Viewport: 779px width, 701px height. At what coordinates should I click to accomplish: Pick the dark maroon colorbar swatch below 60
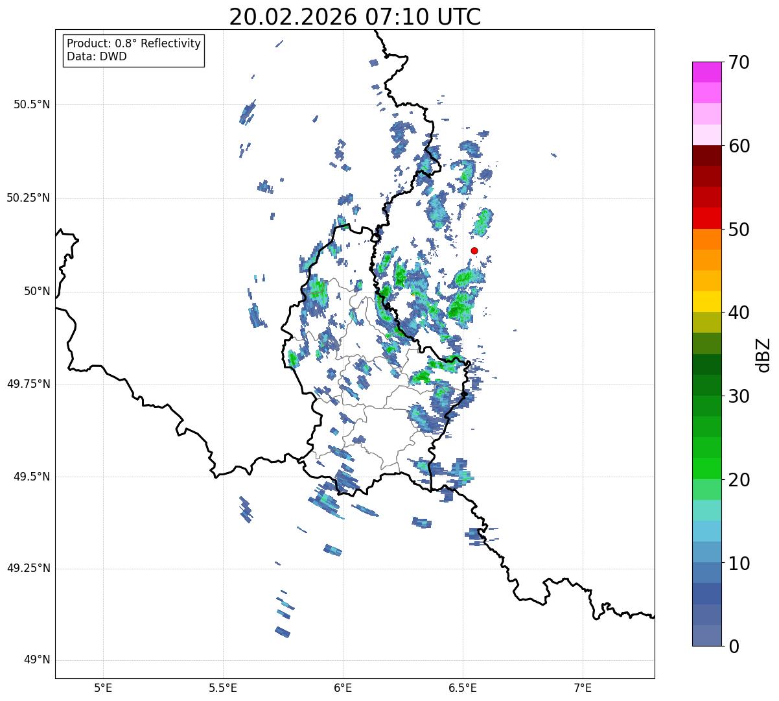[x=707, y=156]
